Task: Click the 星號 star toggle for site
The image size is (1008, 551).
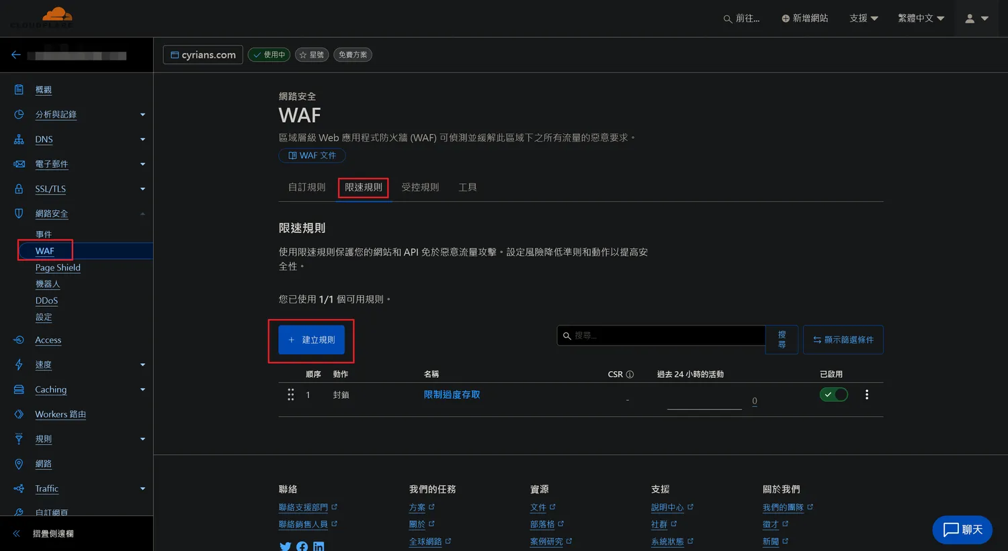Action: point(311,55)
